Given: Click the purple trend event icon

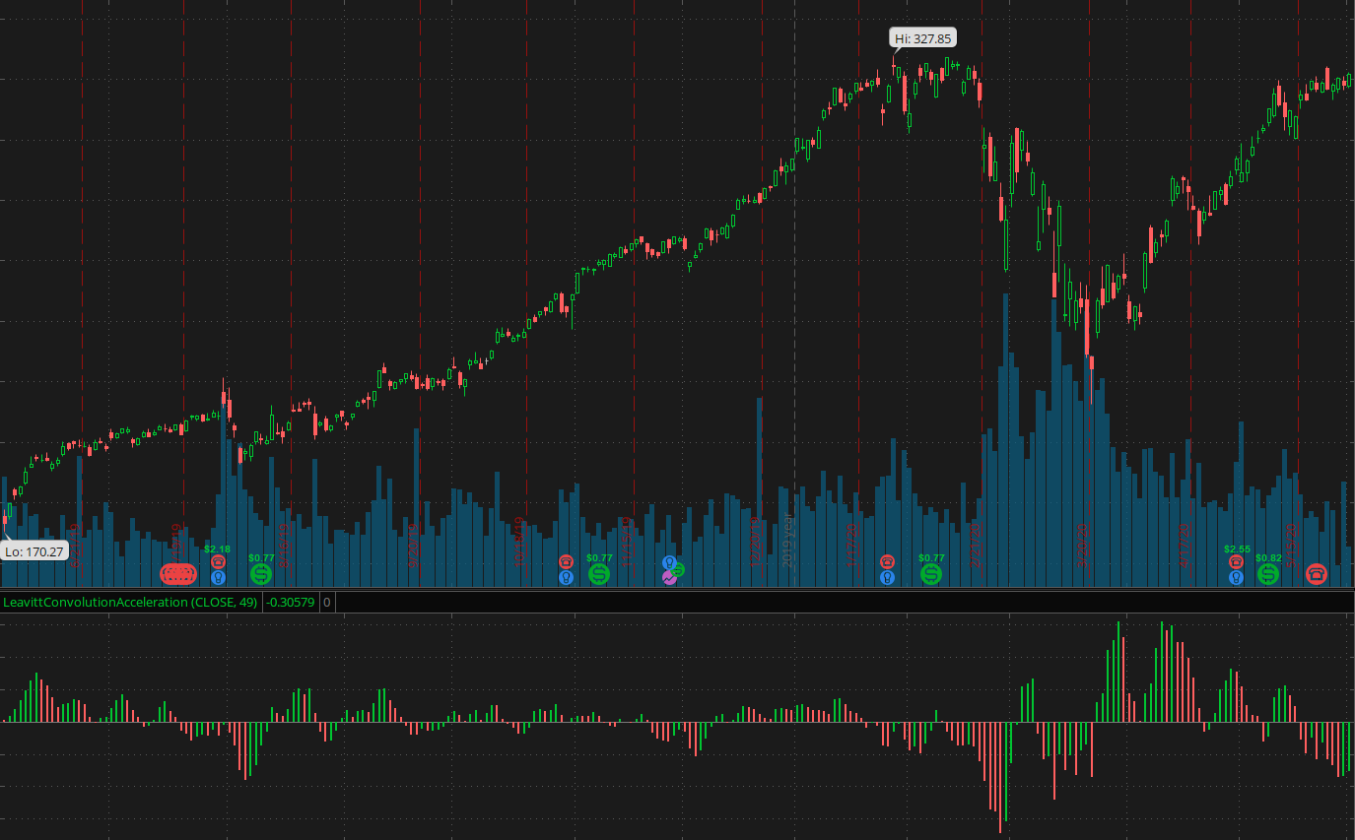Looking at the screenshot, I should [669, 578].
